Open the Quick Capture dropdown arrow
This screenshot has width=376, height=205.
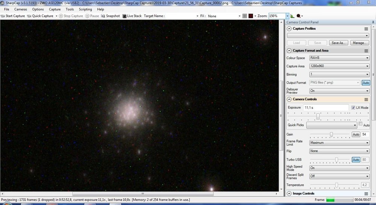pos(56,16)
